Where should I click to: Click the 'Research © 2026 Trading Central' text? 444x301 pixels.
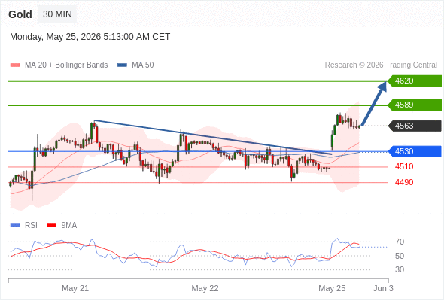click(x=381, y=65)
